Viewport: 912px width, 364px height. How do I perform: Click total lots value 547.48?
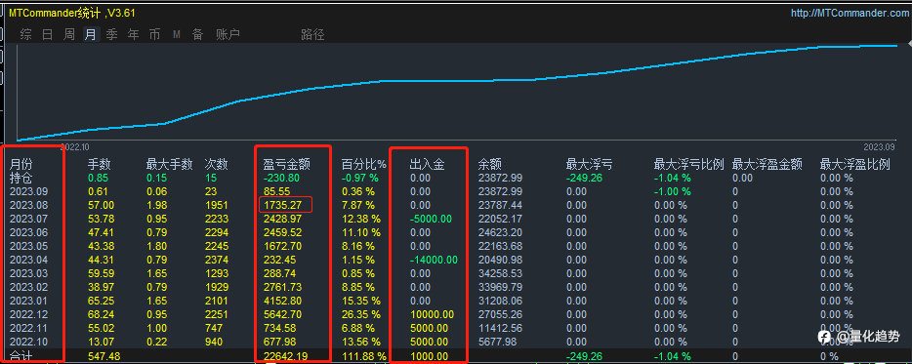tap(104, 356)
